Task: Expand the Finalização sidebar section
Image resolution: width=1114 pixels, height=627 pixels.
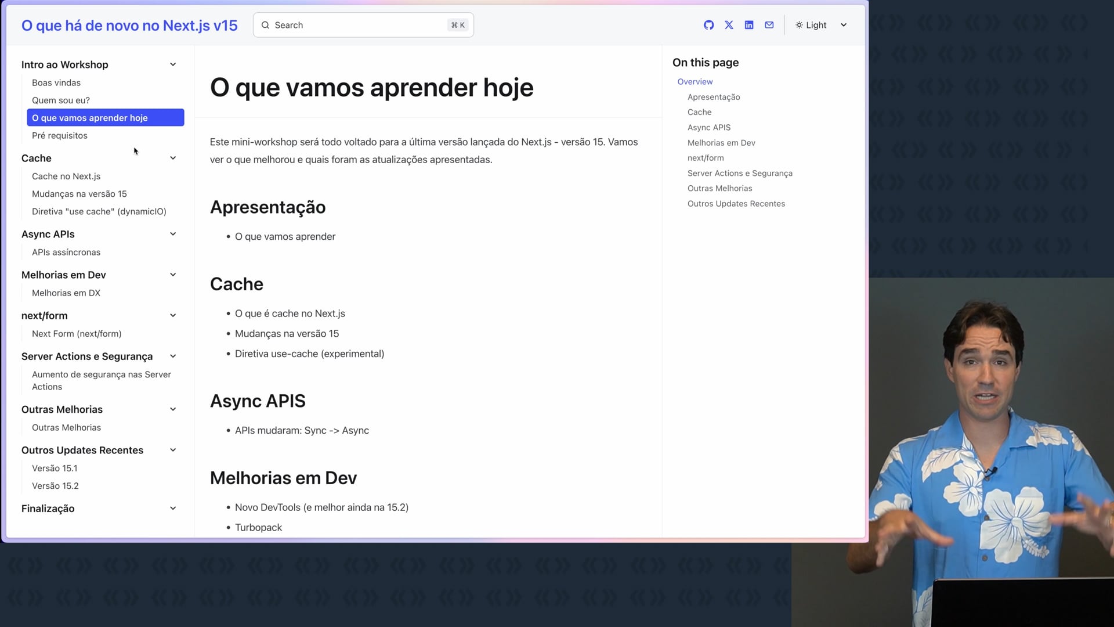Action: (x=173, y=509)
